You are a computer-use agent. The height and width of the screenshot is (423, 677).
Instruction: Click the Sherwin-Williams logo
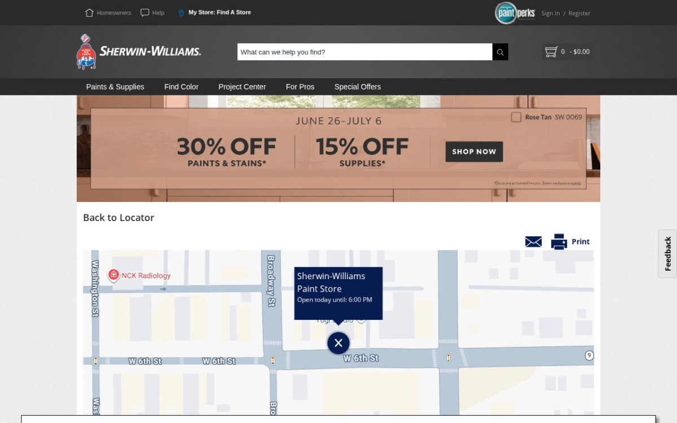(139, 51)
